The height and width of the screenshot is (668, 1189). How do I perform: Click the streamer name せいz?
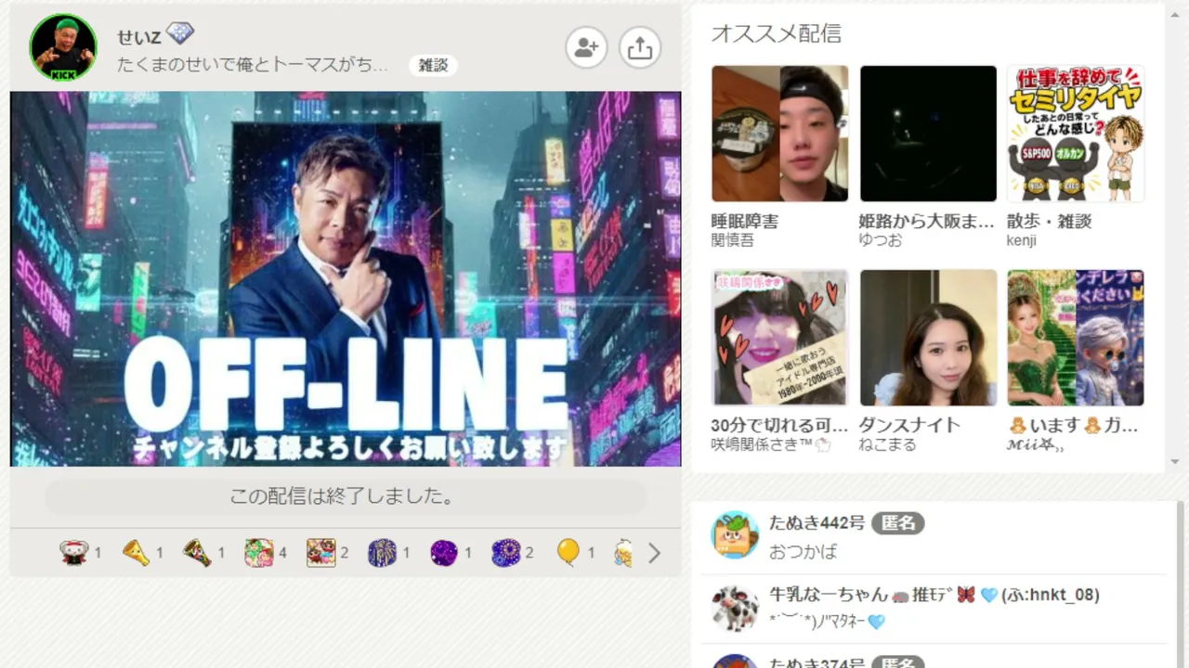pos(139,36)
